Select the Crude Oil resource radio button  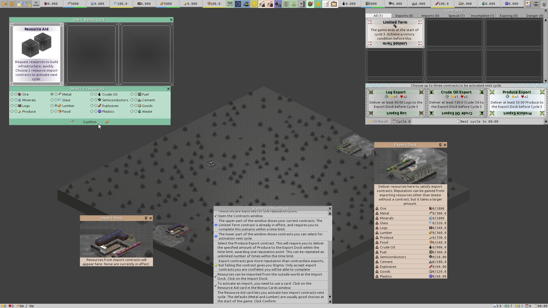[x=96, y=94]
